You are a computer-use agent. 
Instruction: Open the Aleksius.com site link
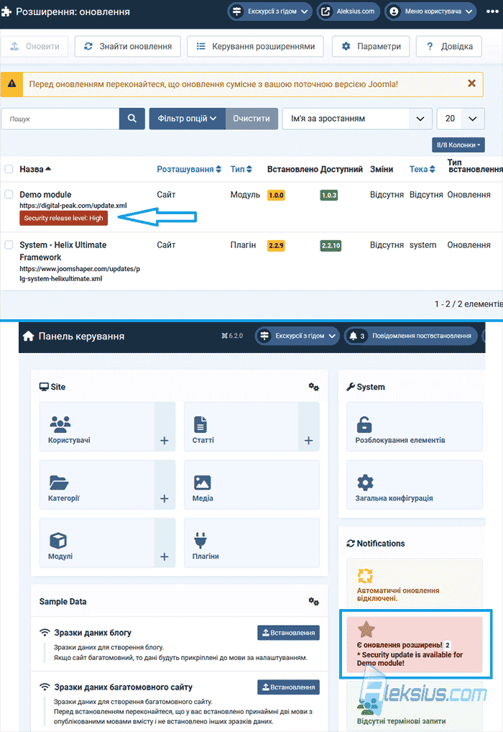pos(348,12)
